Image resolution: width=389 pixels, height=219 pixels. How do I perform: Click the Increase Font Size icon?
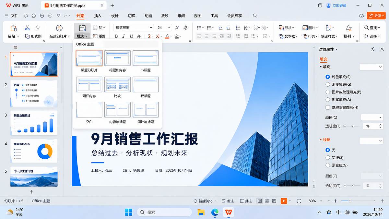tap(177, 28)
